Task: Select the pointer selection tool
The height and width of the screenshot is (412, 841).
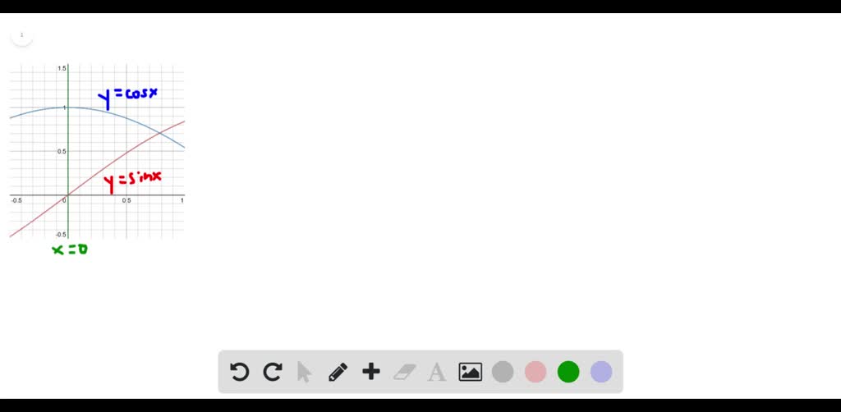Action: click(304, 372)
